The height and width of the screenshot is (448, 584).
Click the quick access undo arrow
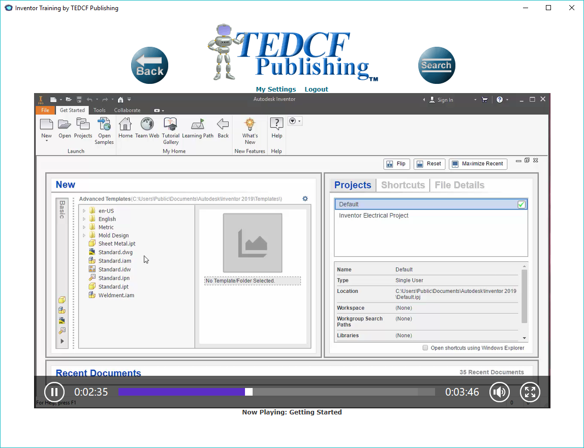point(89,100)
